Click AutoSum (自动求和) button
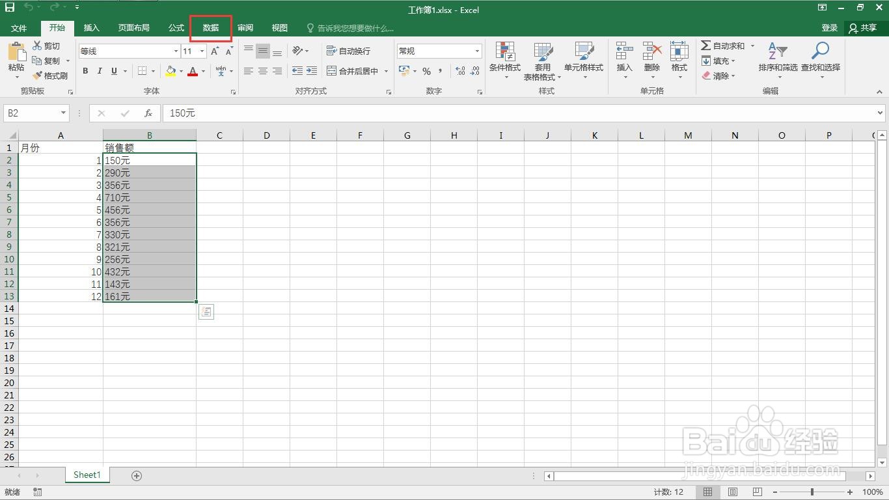This screenshot has width=889, height=500. [723, 46]
